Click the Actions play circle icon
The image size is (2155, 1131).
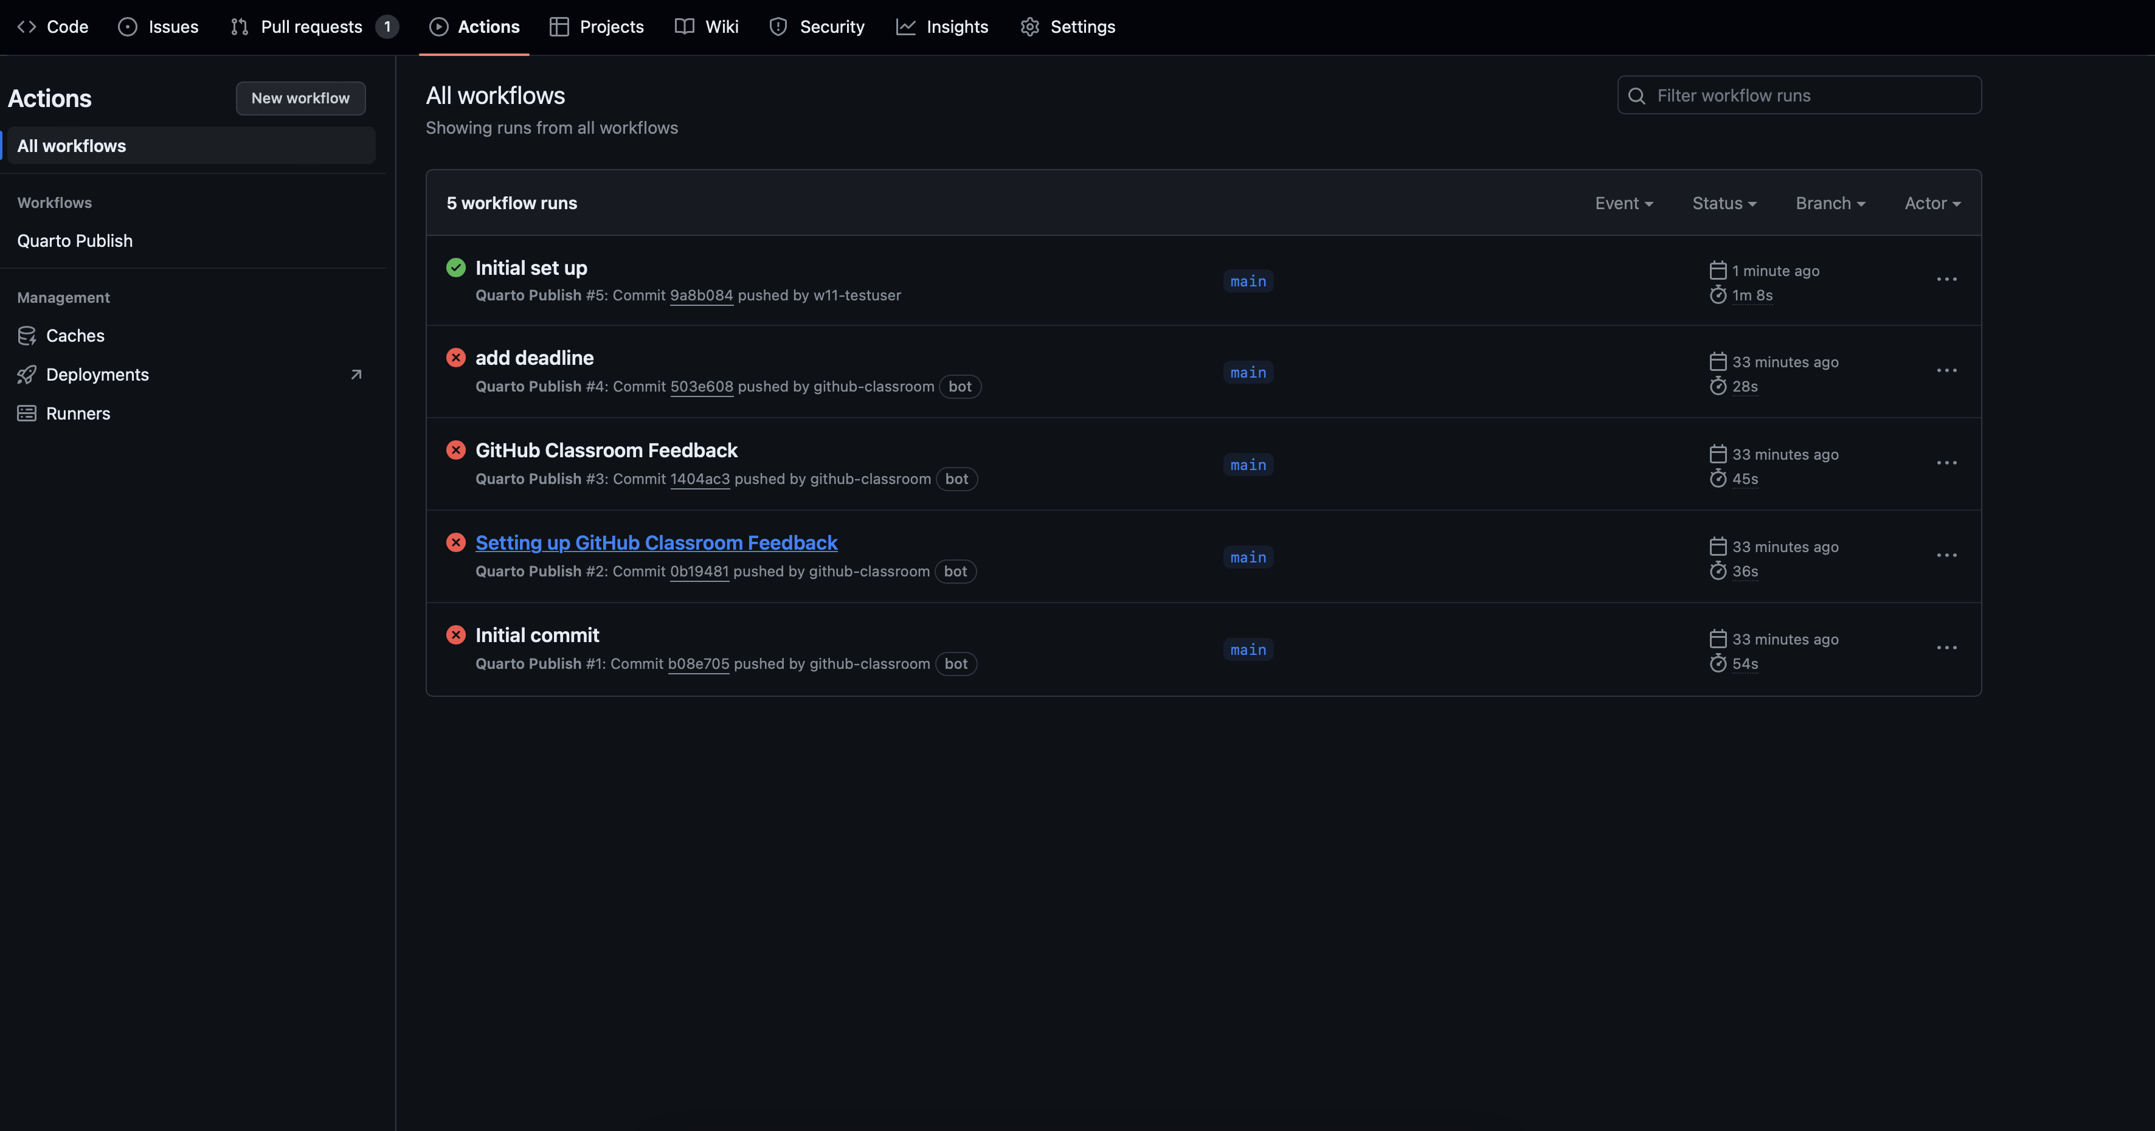438,27
